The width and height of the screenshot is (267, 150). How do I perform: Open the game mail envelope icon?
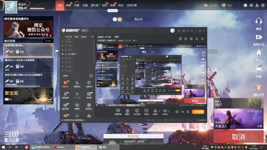point(251,5)
